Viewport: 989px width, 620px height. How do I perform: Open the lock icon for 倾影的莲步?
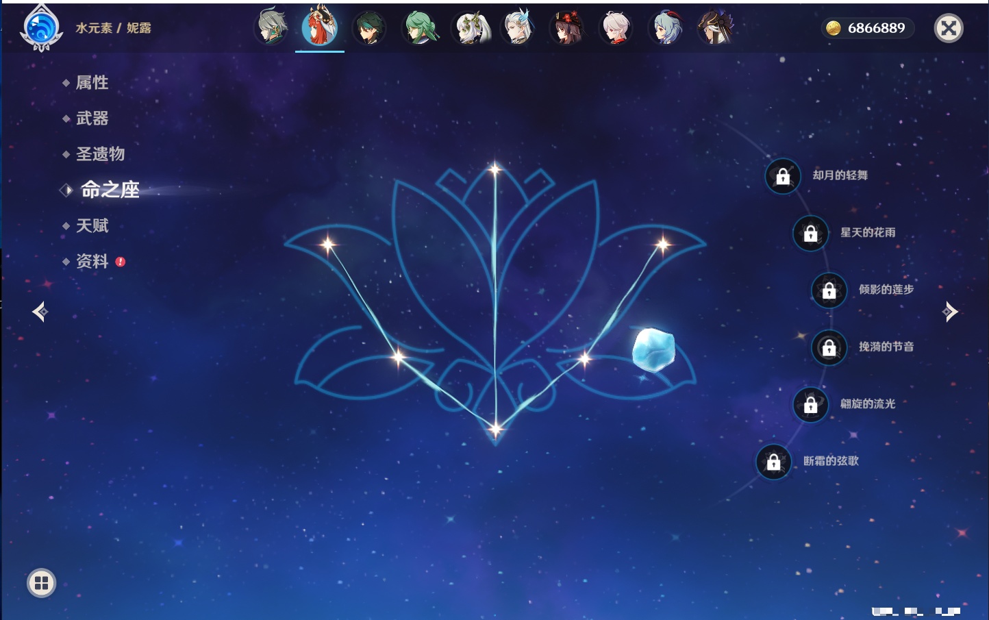829,290
